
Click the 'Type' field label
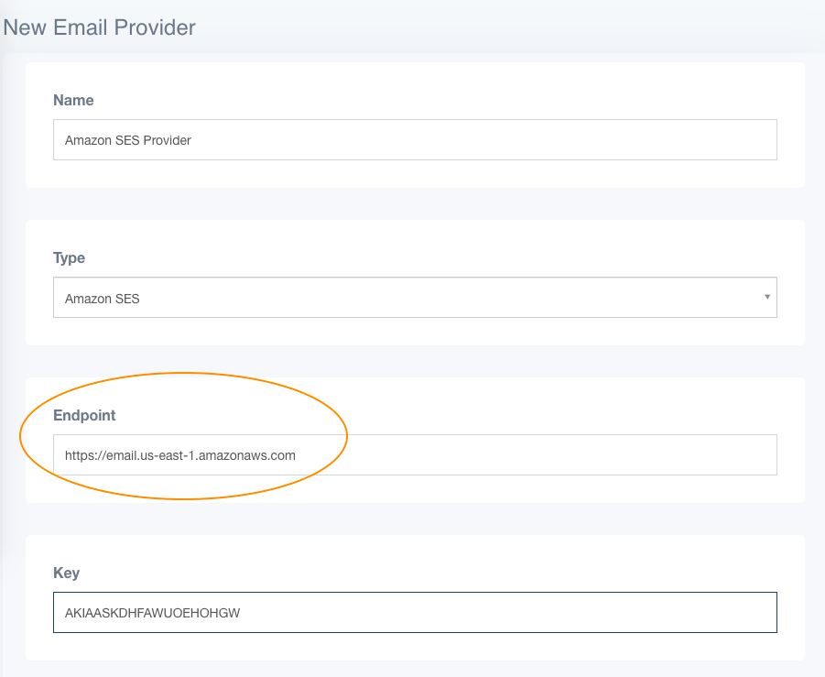coord(69,258)
